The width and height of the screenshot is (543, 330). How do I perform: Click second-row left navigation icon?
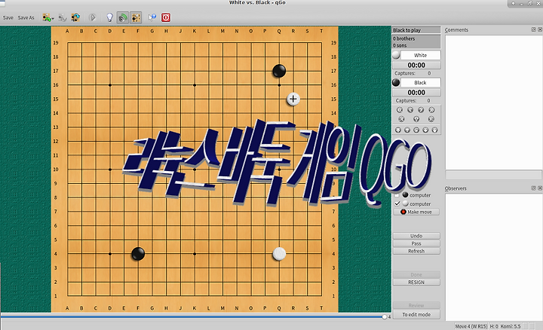(401, 119)
